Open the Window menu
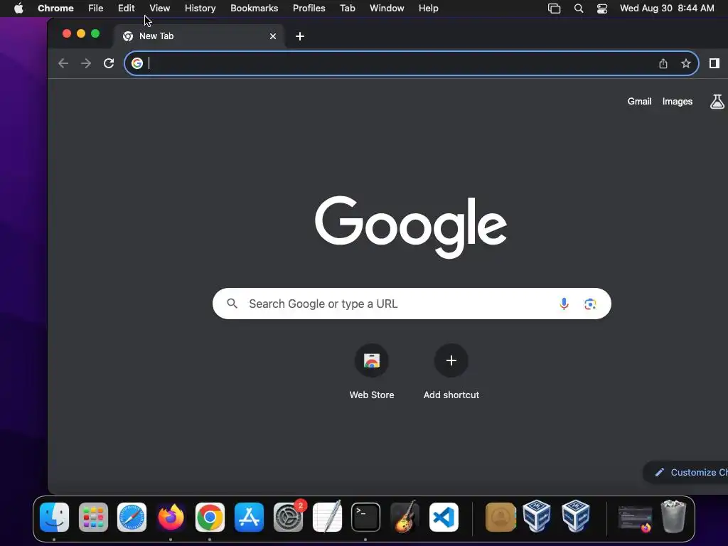Screen dimensions: 728x546 point(387,9)
